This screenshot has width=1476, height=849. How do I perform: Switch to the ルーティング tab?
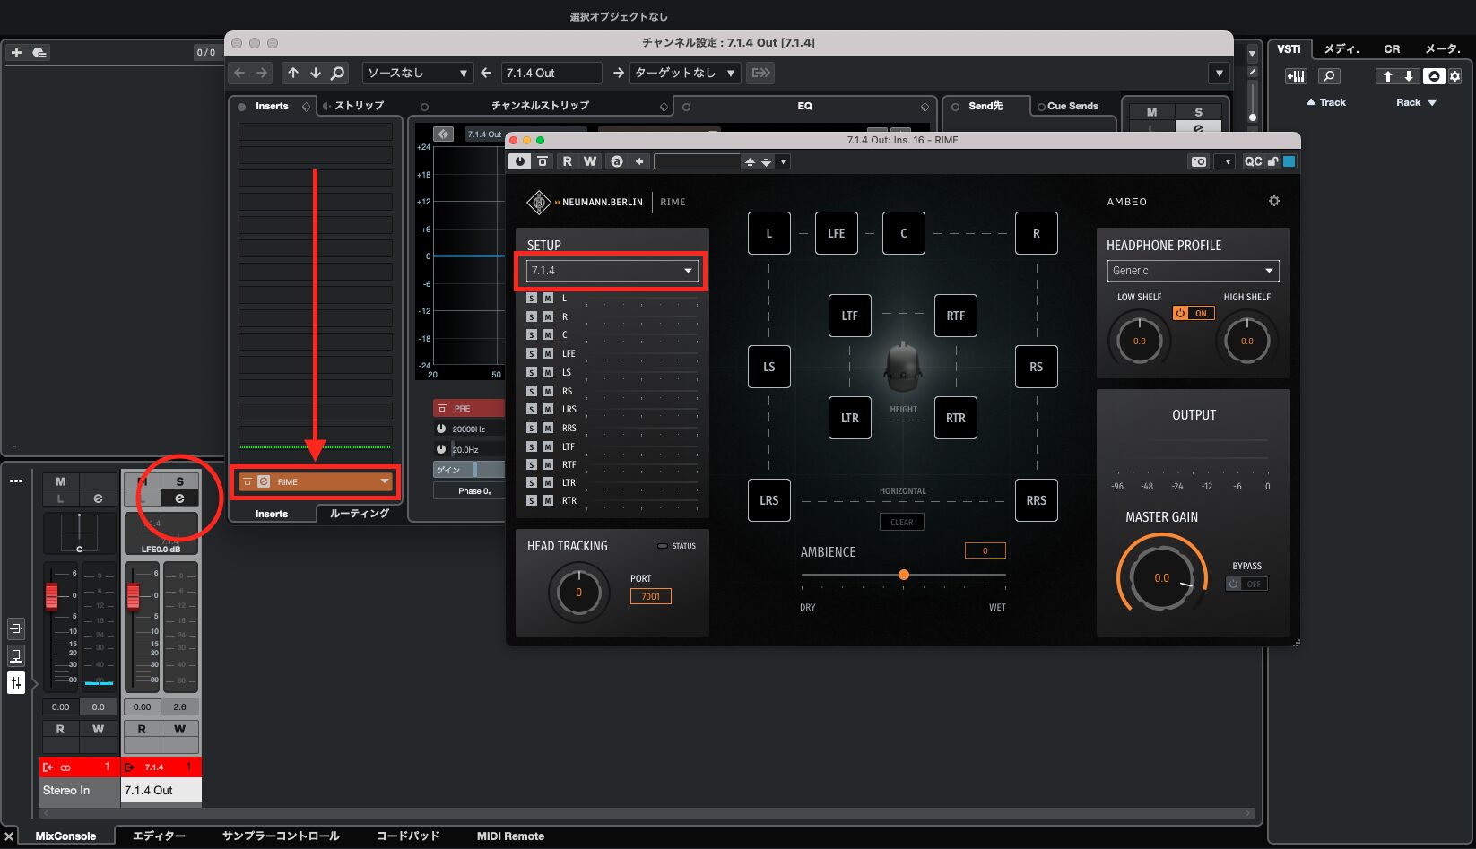point(359,514)
